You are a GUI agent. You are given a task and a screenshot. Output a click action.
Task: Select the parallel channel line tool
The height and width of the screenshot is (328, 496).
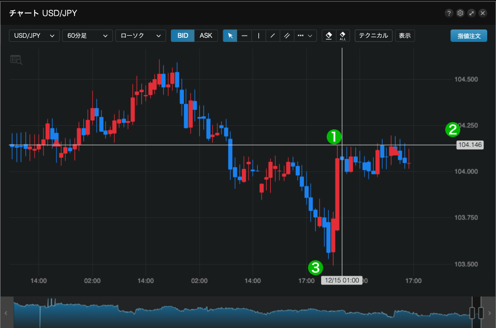(x=286, y=36)
